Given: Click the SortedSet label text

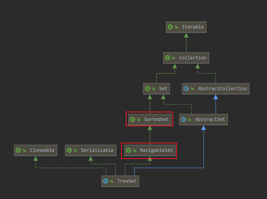Looking at the screenshot, I should (x=156, y=119).
